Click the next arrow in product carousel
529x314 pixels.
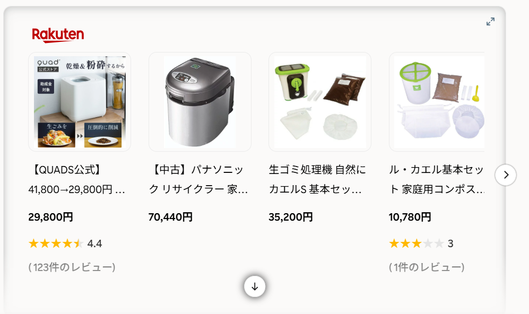(x=505, y=175)
